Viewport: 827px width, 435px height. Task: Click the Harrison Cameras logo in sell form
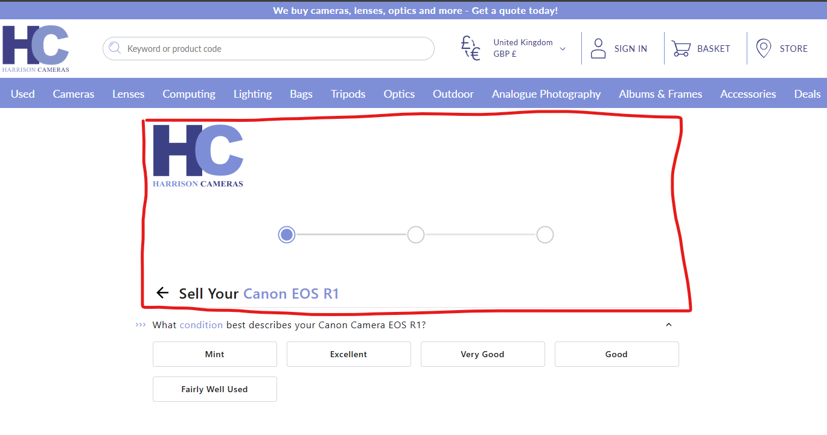(198, 156)
